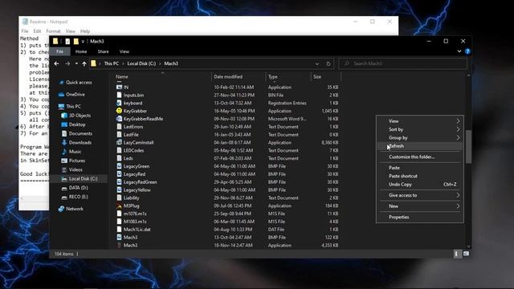
Task: Select the KeyGrabber smiley application icon
Action: pos(119,111)
